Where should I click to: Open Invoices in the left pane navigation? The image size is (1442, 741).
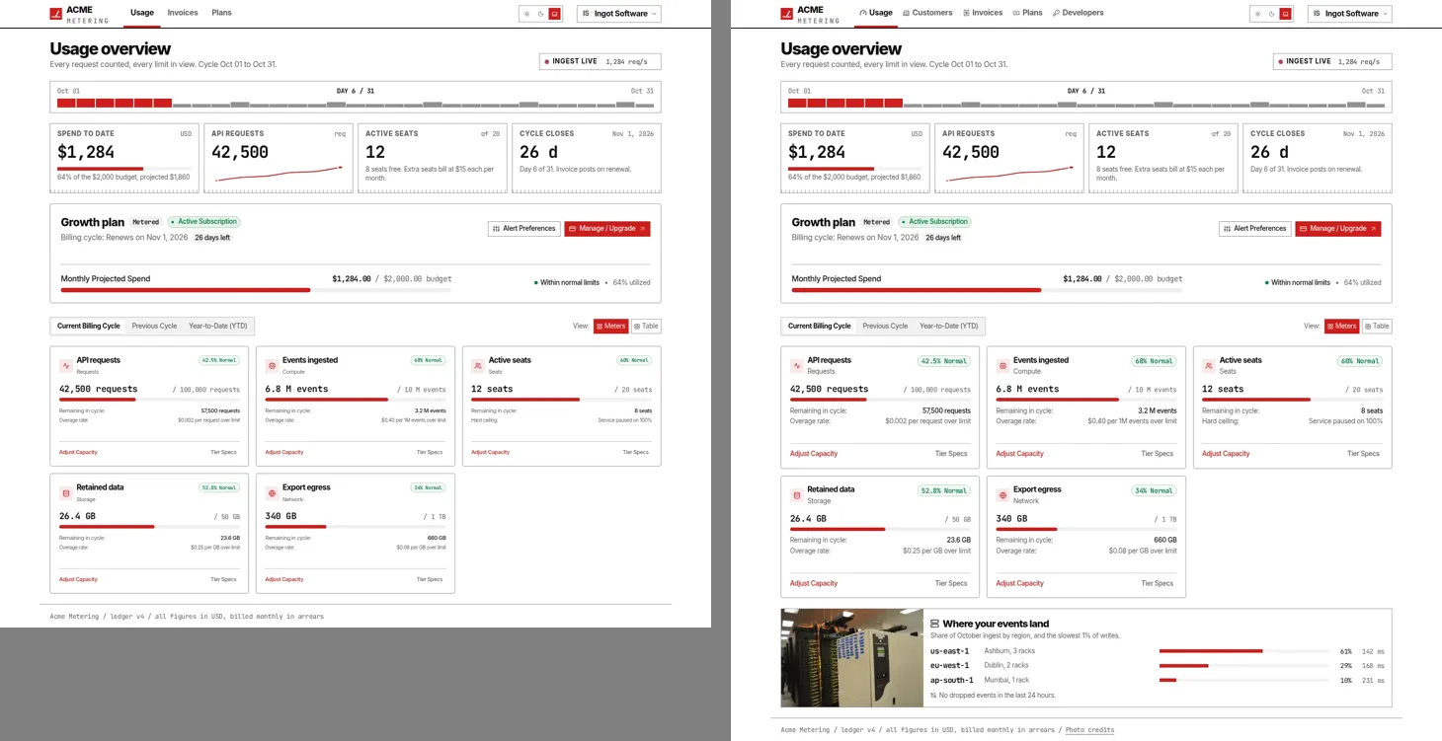(183, 13)
